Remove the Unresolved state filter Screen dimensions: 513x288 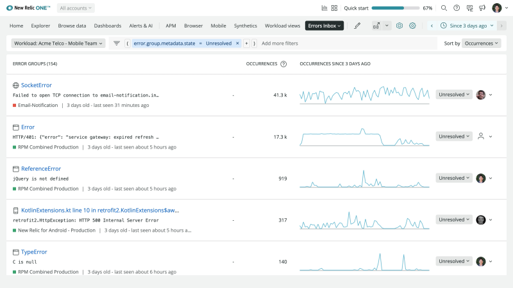click(237, 43)
